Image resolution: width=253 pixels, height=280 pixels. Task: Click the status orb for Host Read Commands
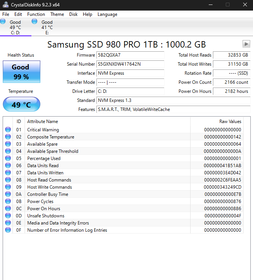[8, 180]
